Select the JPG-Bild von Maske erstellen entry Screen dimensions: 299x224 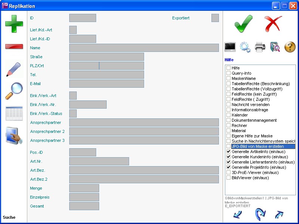pos(263,147)
